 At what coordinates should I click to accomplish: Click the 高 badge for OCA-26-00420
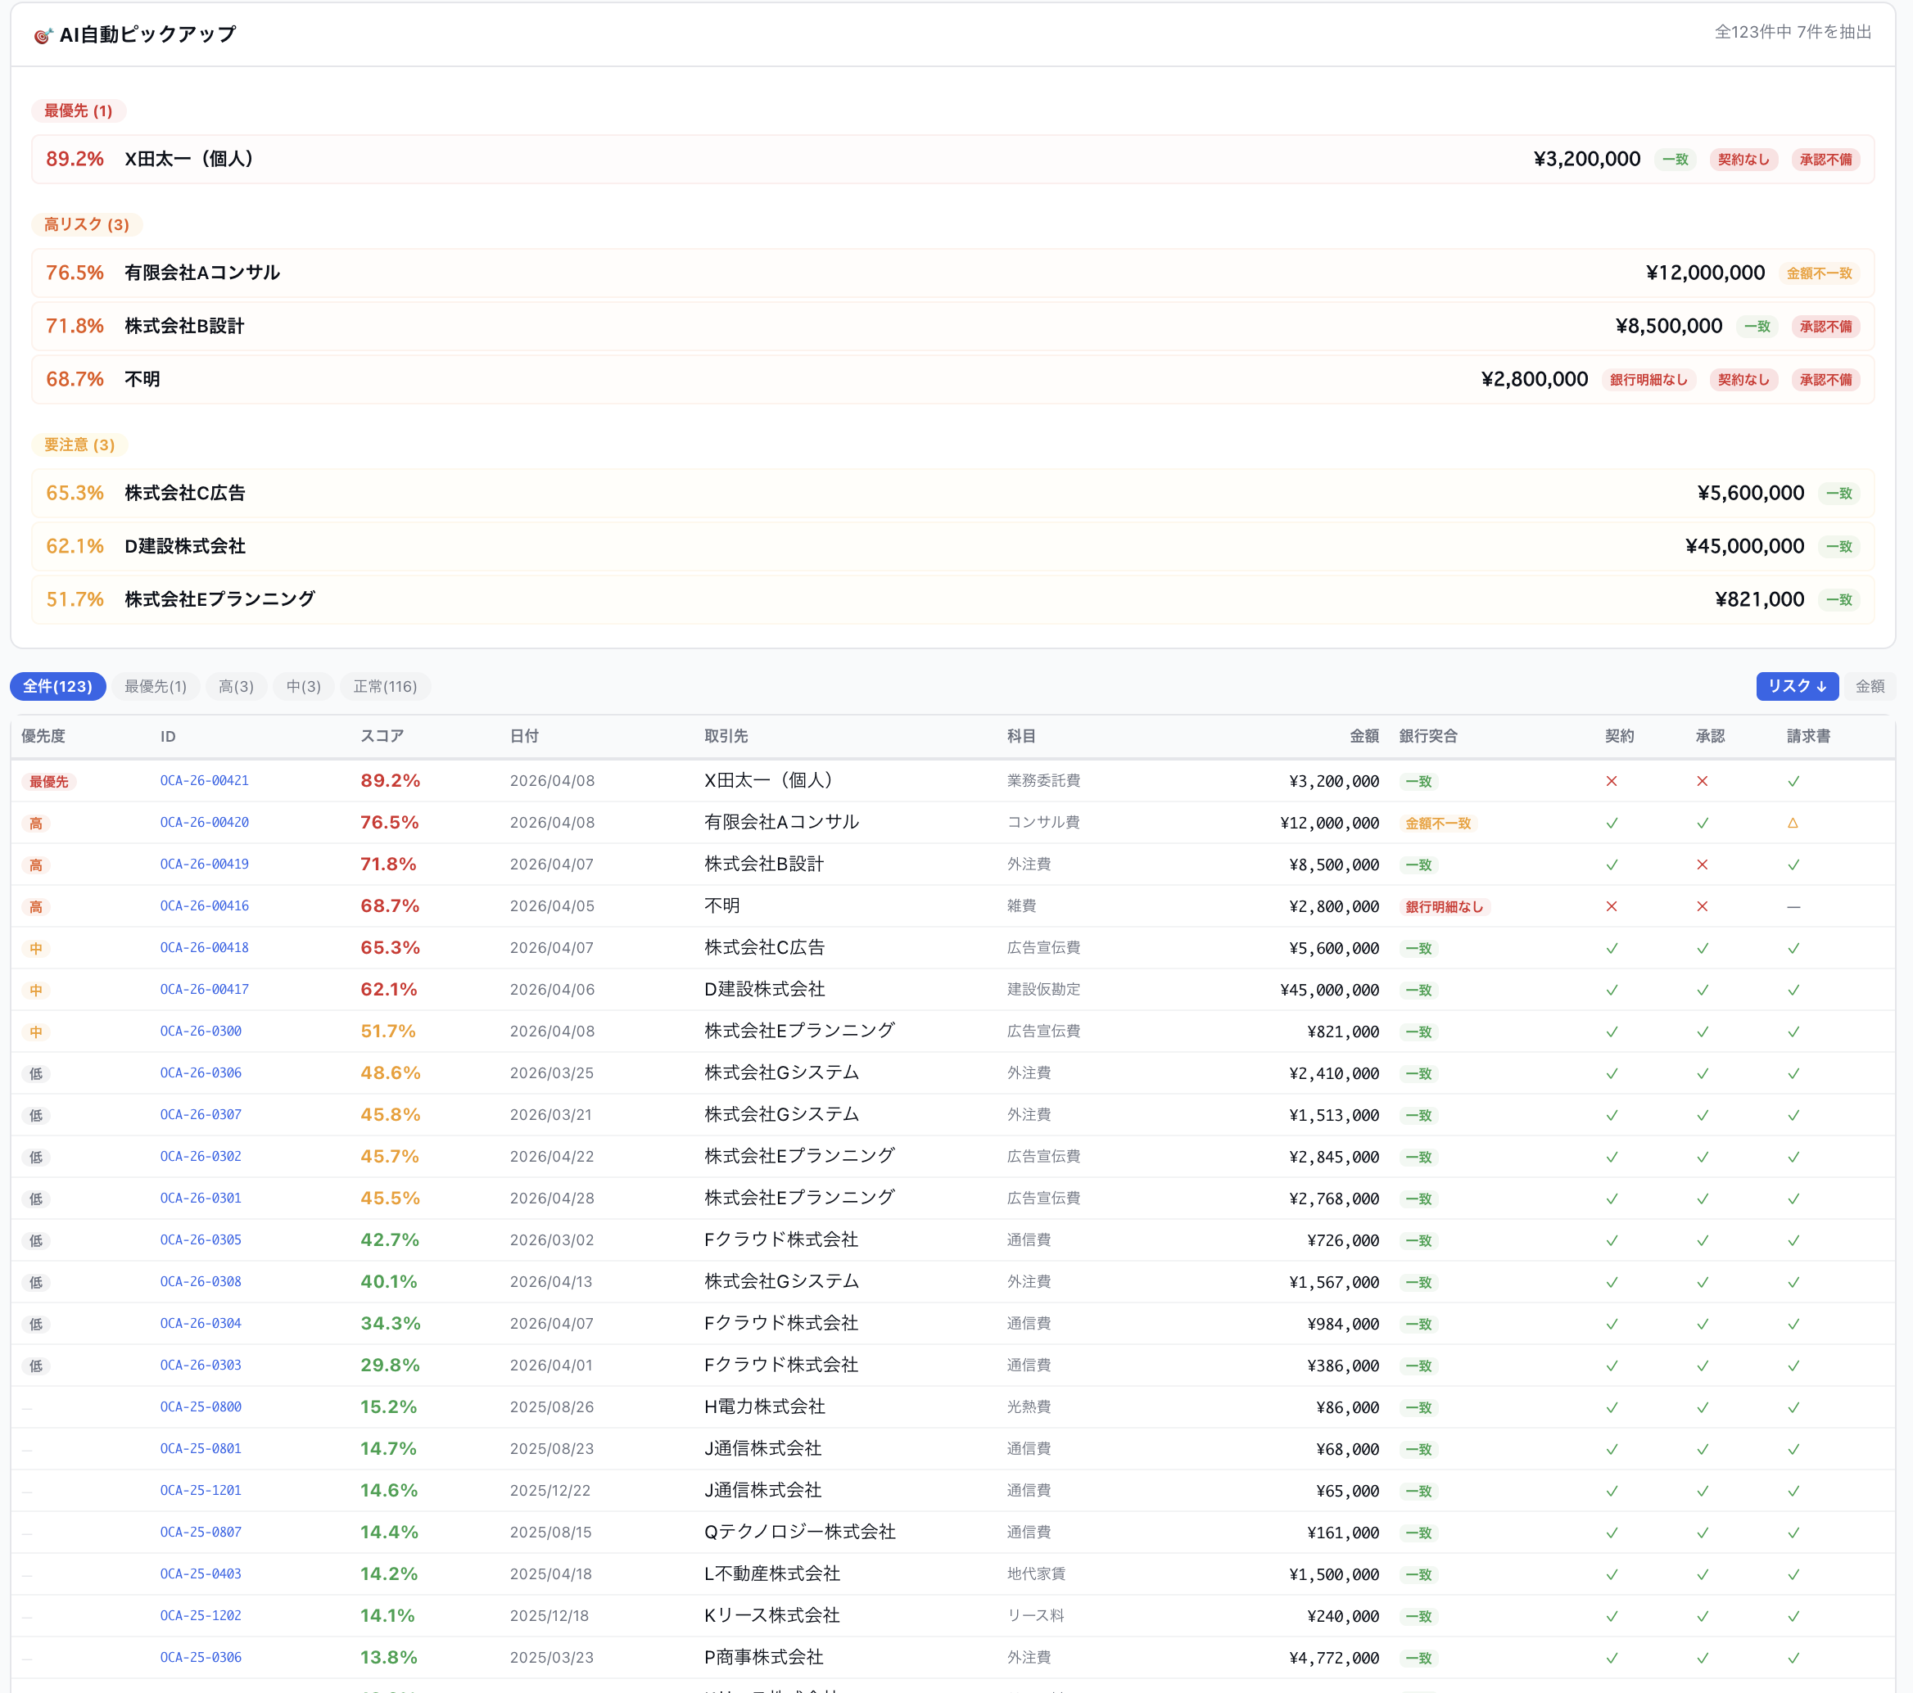pos(35,823)
